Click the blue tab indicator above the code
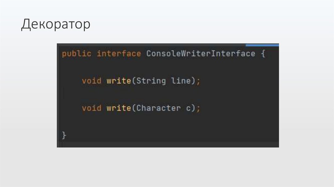This screenshot has width=334, height=187. [262, 45]
